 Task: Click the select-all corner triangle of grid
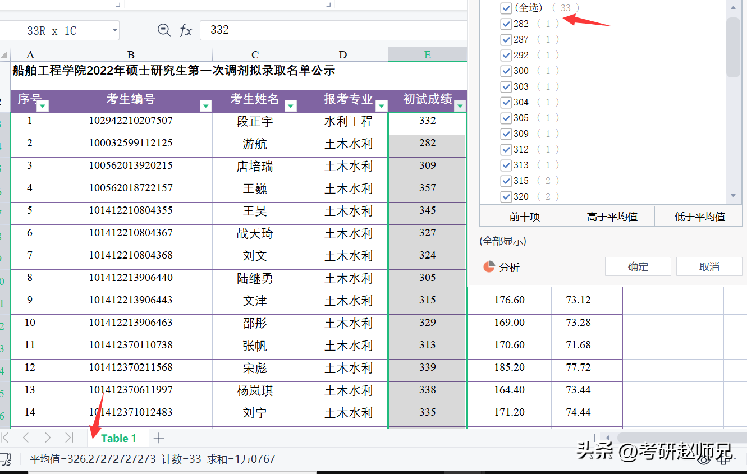[x=4, y=55]
